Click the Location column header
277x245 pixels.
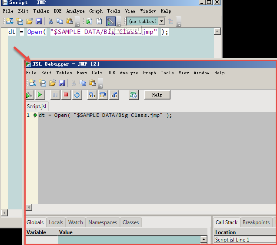(245, 232)
